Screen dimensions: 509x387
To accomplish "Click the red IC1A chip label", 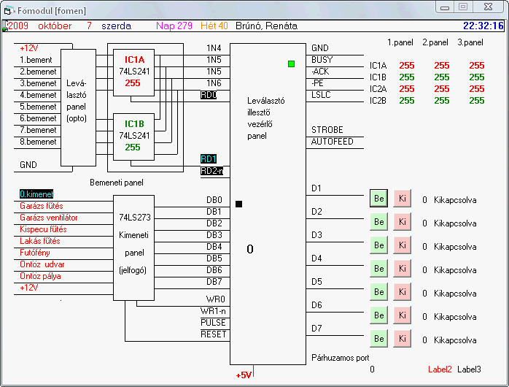I will click(x=134, y=59).
